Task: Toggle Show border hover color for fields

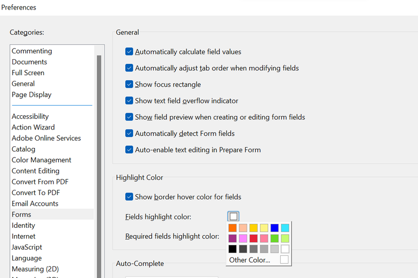Action: coord(129,197)
